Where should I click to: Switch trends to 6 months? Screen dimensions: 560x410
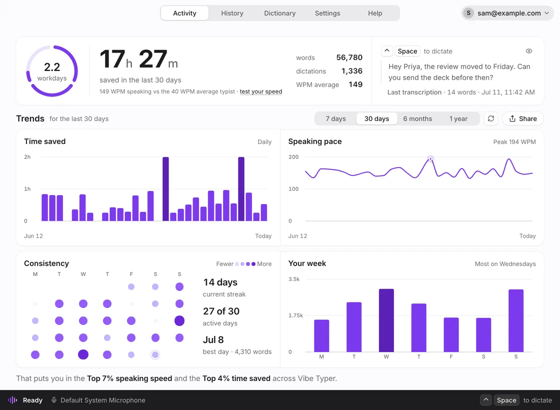click(x=417, y=118)
